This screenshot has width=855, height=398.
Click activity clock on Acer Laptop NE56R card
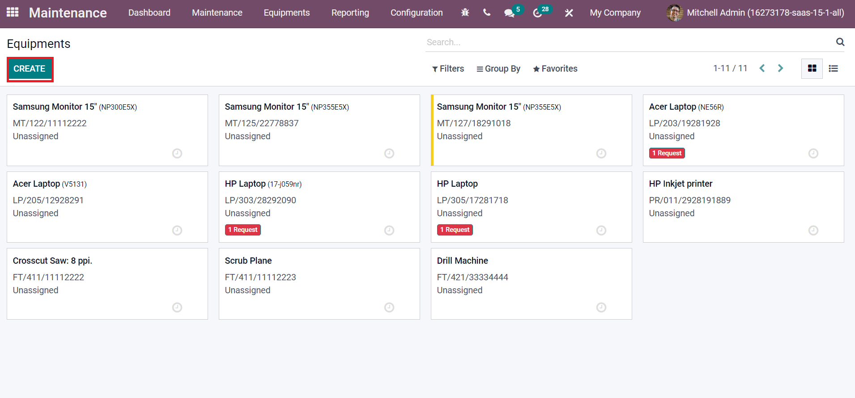813,154
